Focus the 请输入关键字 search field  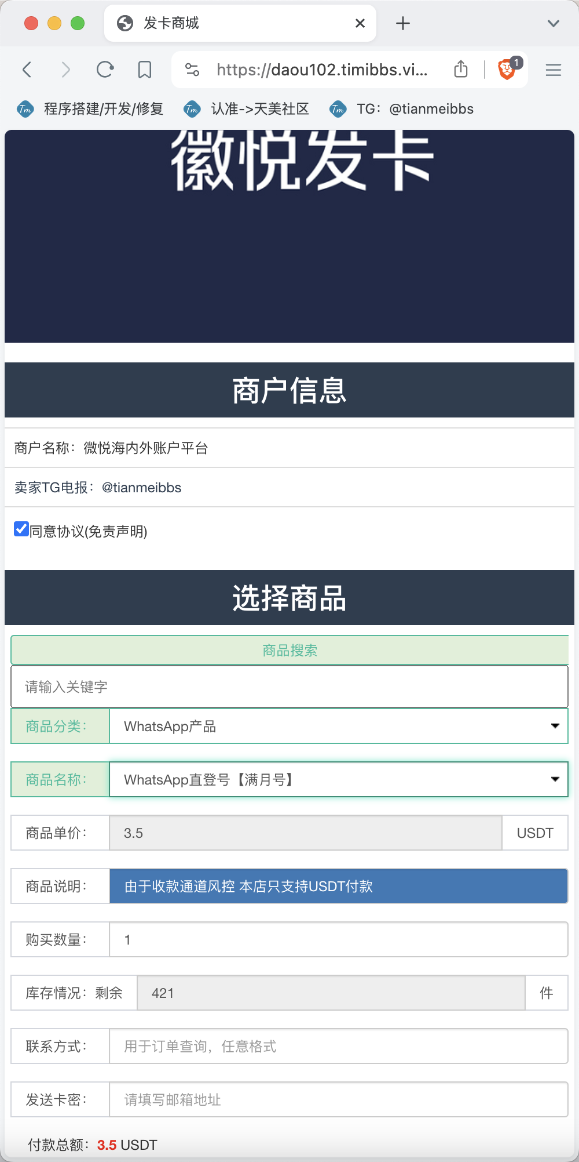pos(289,687)
